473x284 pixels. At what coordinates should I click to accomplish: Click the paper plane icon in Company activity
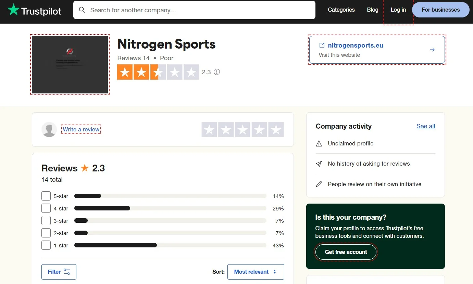(x=319, y=164)
